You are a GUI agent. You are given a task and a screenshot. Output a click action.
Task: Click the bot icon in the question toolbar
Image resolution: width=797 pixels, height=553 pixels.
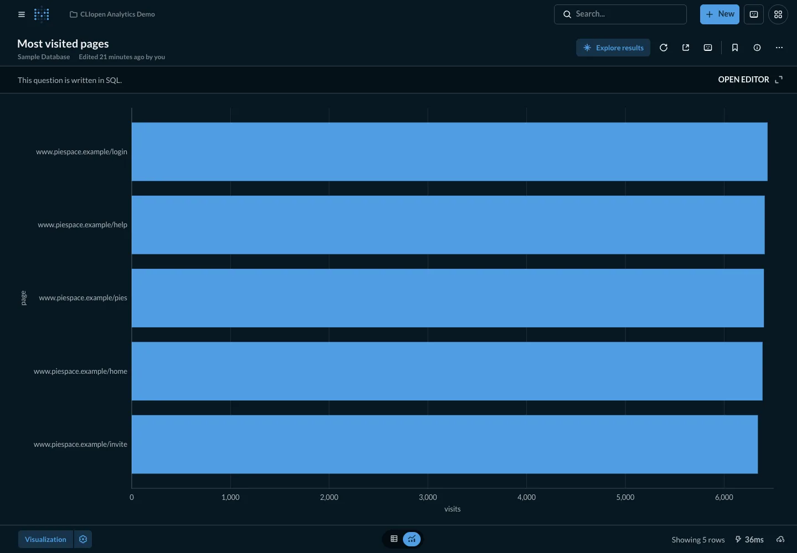click(x=708, y=48)
